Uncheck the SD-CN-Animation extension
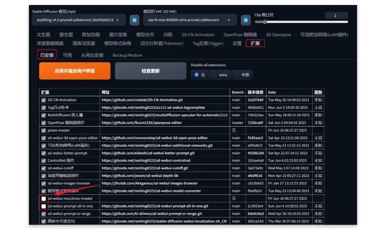The height and width of the screenshot is (229, 386). 44,100
